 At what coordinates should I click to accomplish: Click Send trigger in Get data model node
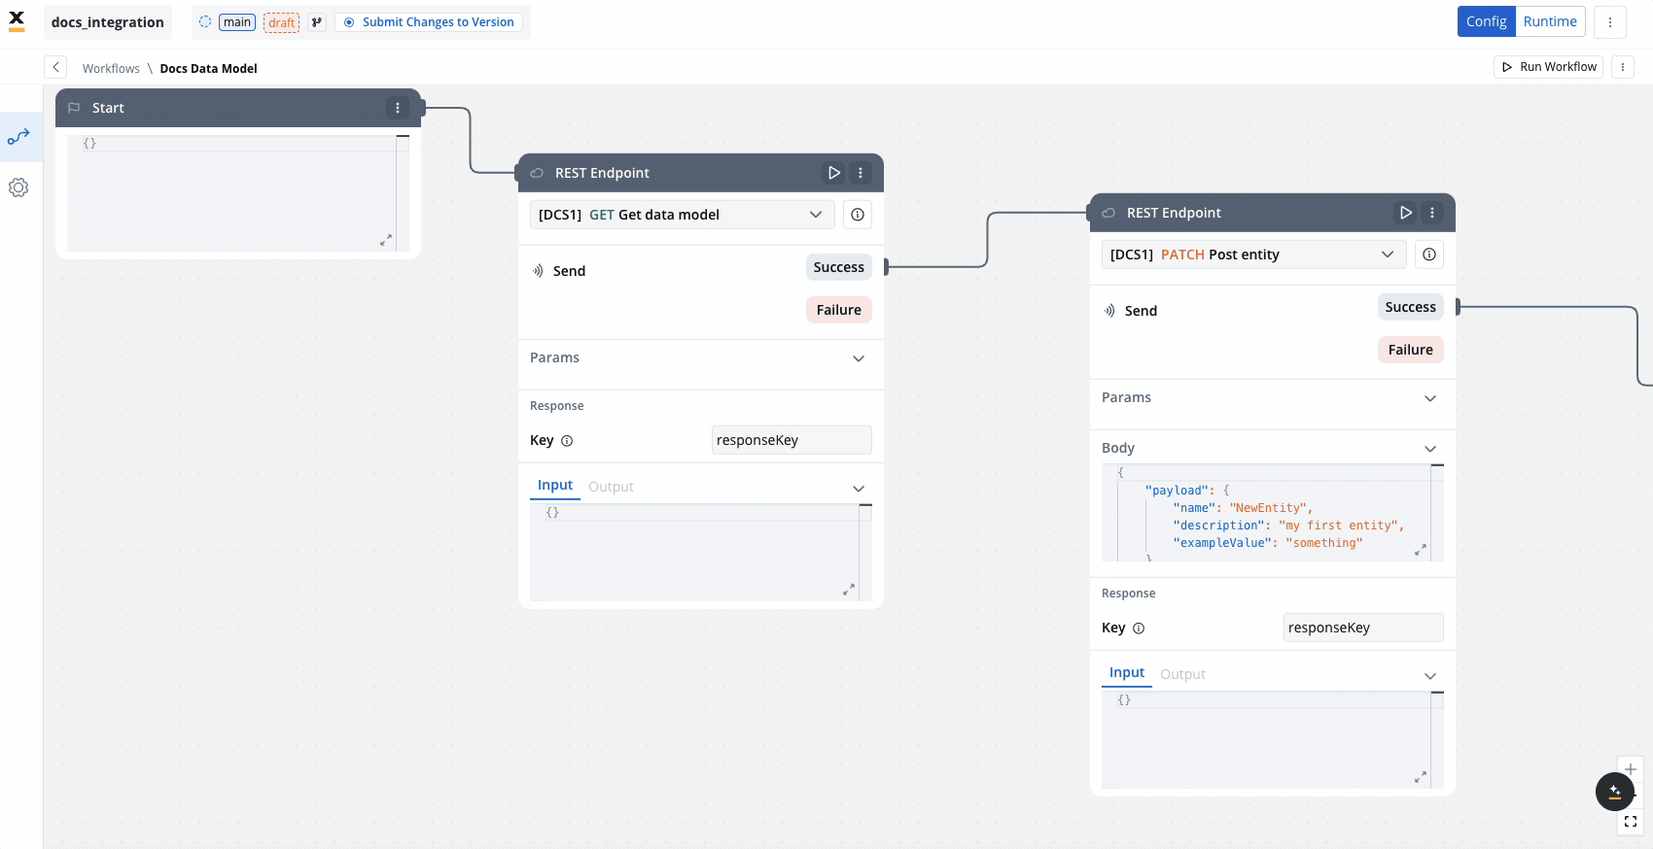(x=558, y=271)
